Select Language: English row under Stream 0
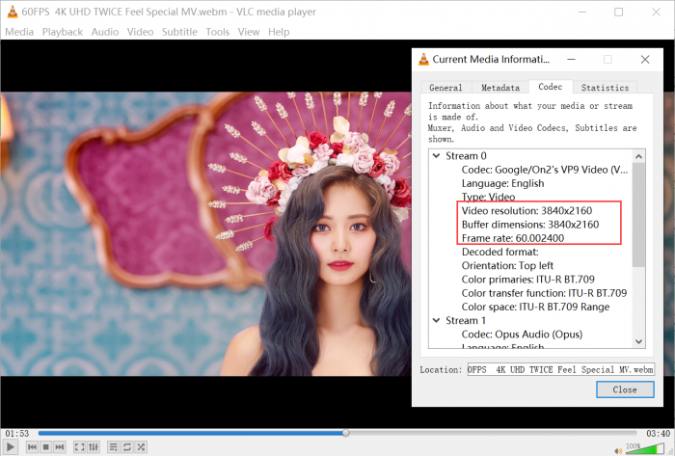 (x=502, y=183)
